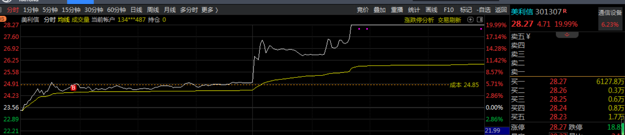
Task: Remove from watchlist via -自选
Action: [x=483, y=10]
